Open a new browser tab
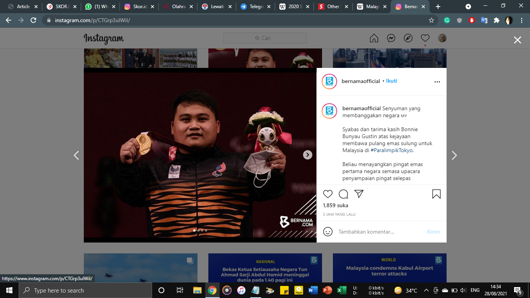 pyautogui.click(x=438, y=7)
